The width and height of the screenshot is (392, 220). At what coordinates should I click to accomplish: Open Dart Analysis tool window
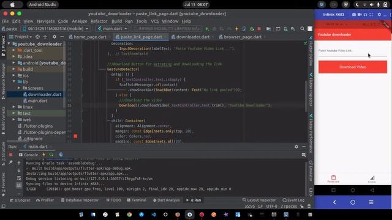point(166,200)
